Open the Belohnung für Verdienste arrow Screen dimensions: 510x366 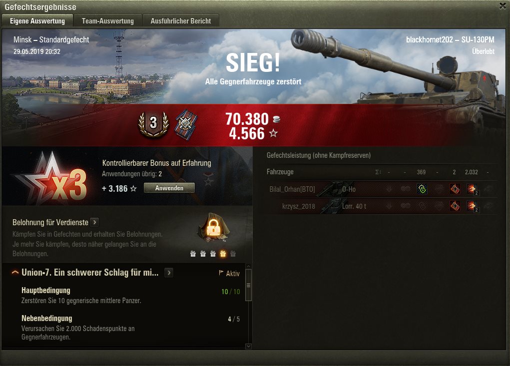click(x=94, y=222)
